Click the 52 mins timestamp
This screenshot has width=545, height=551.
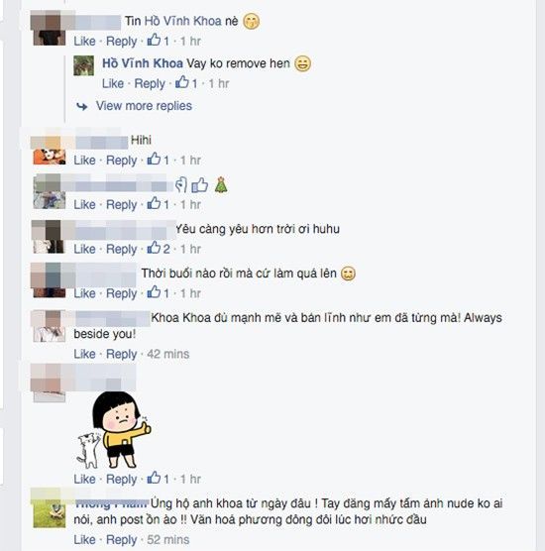pos(168,540)
